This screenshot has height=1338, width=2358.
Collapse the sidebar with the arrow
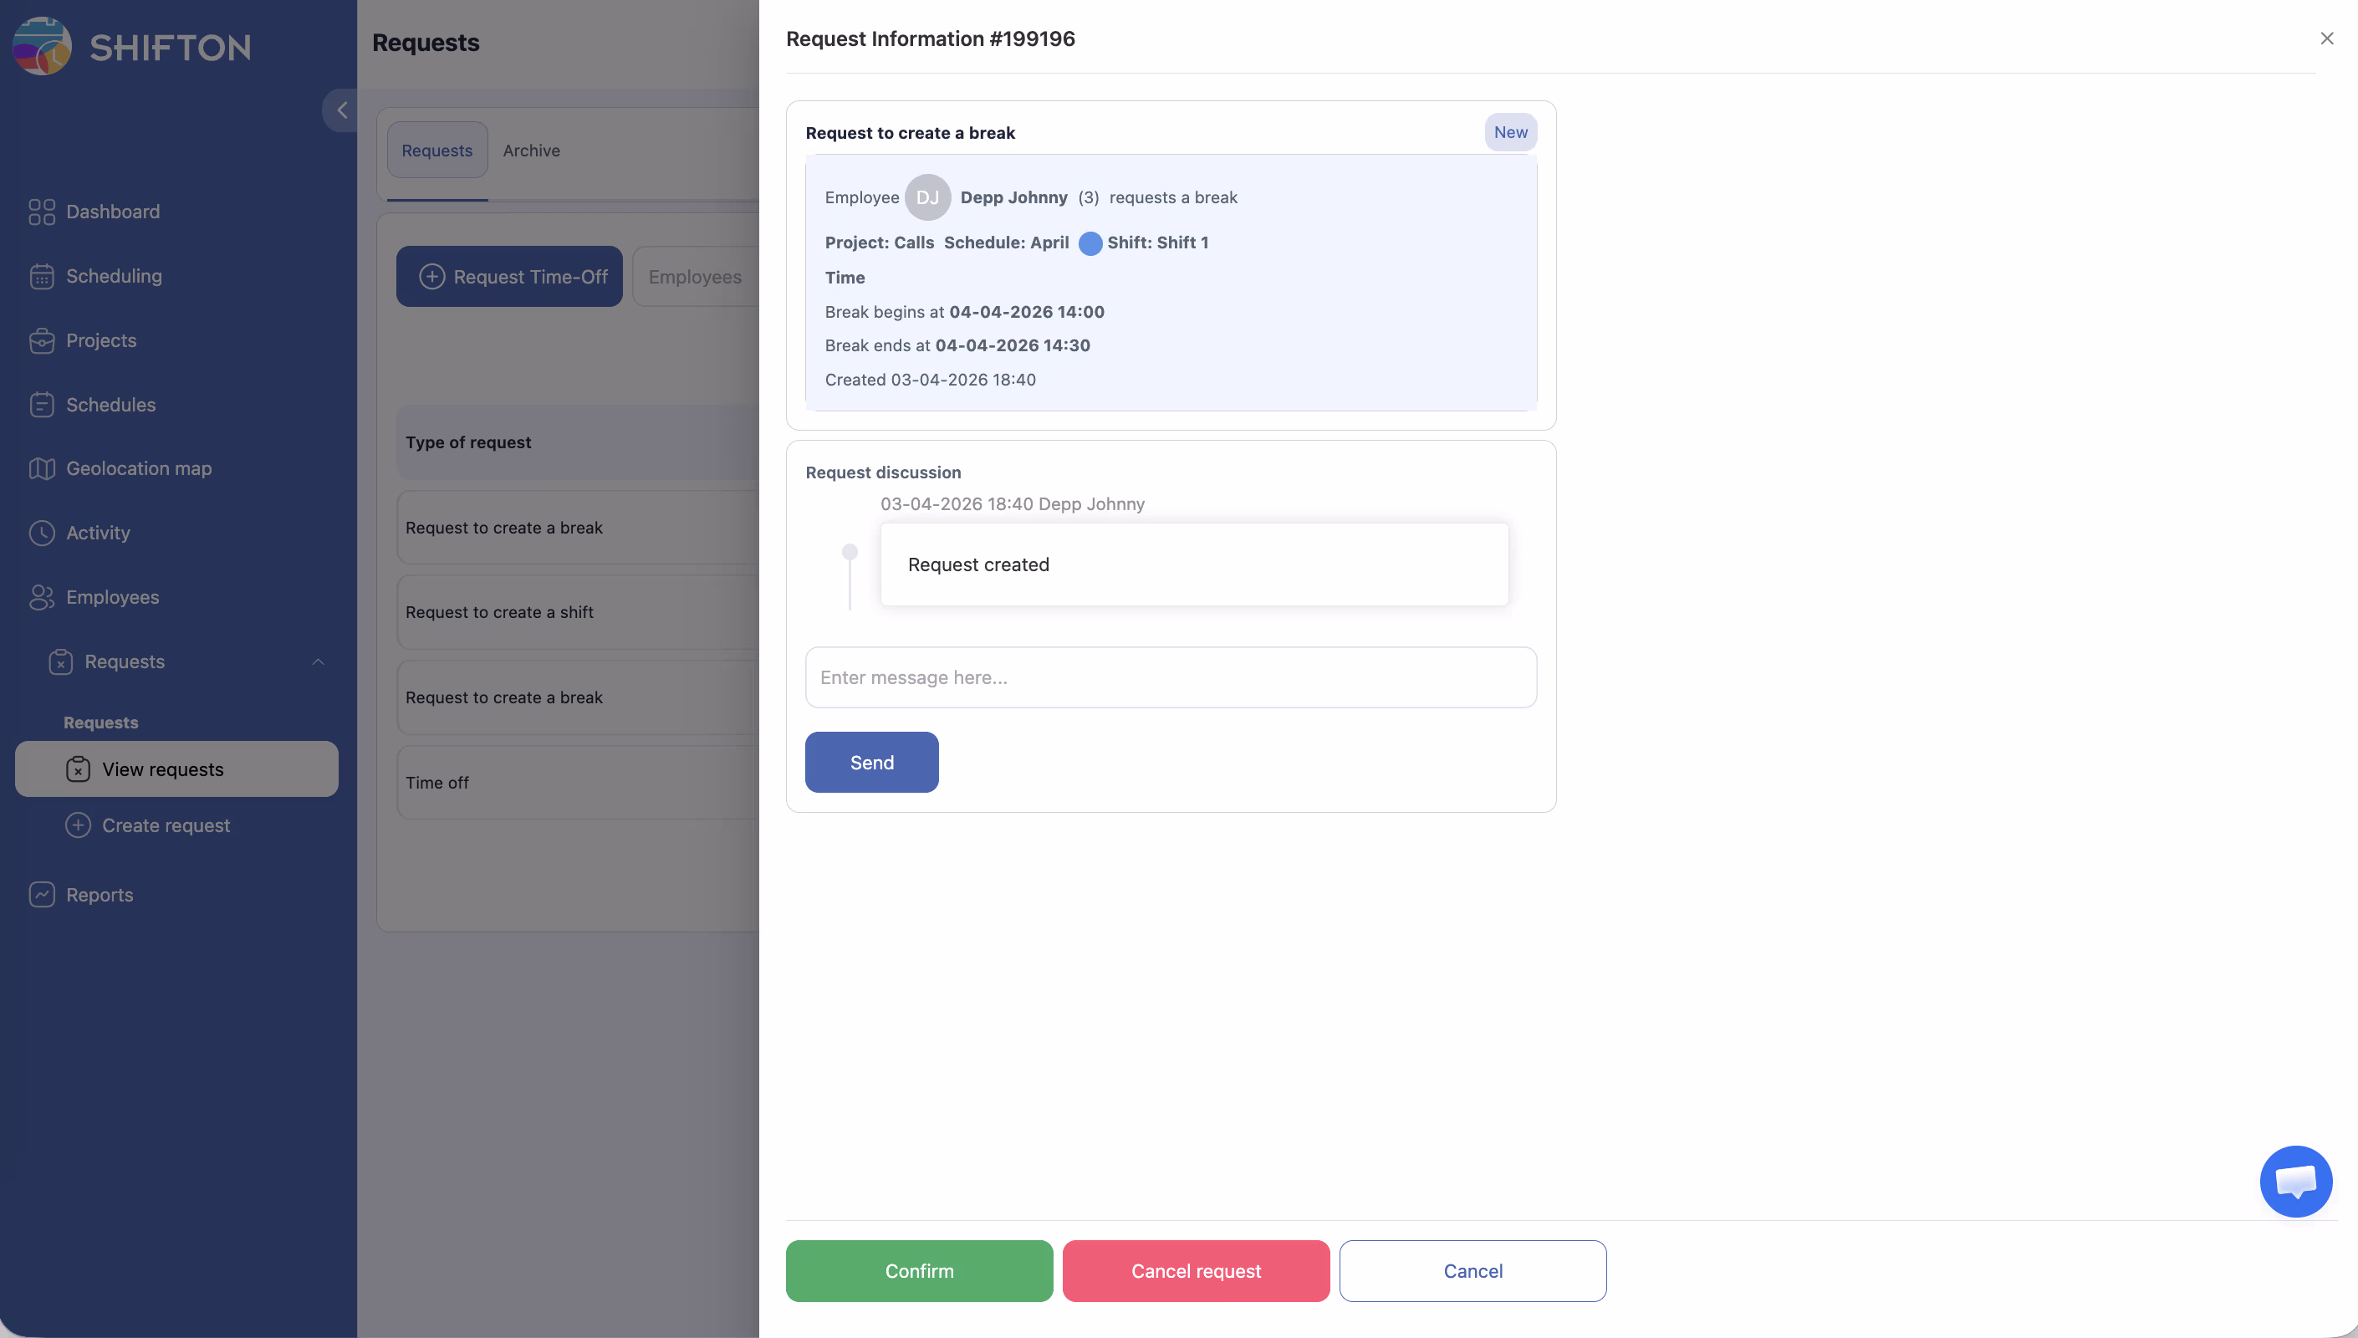(x=342, y=110)
